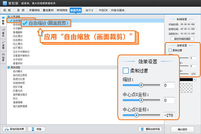Select the 沿垂直中轴转动 style
This screenshot has width=201, height=134.
(x=21, y=56)
